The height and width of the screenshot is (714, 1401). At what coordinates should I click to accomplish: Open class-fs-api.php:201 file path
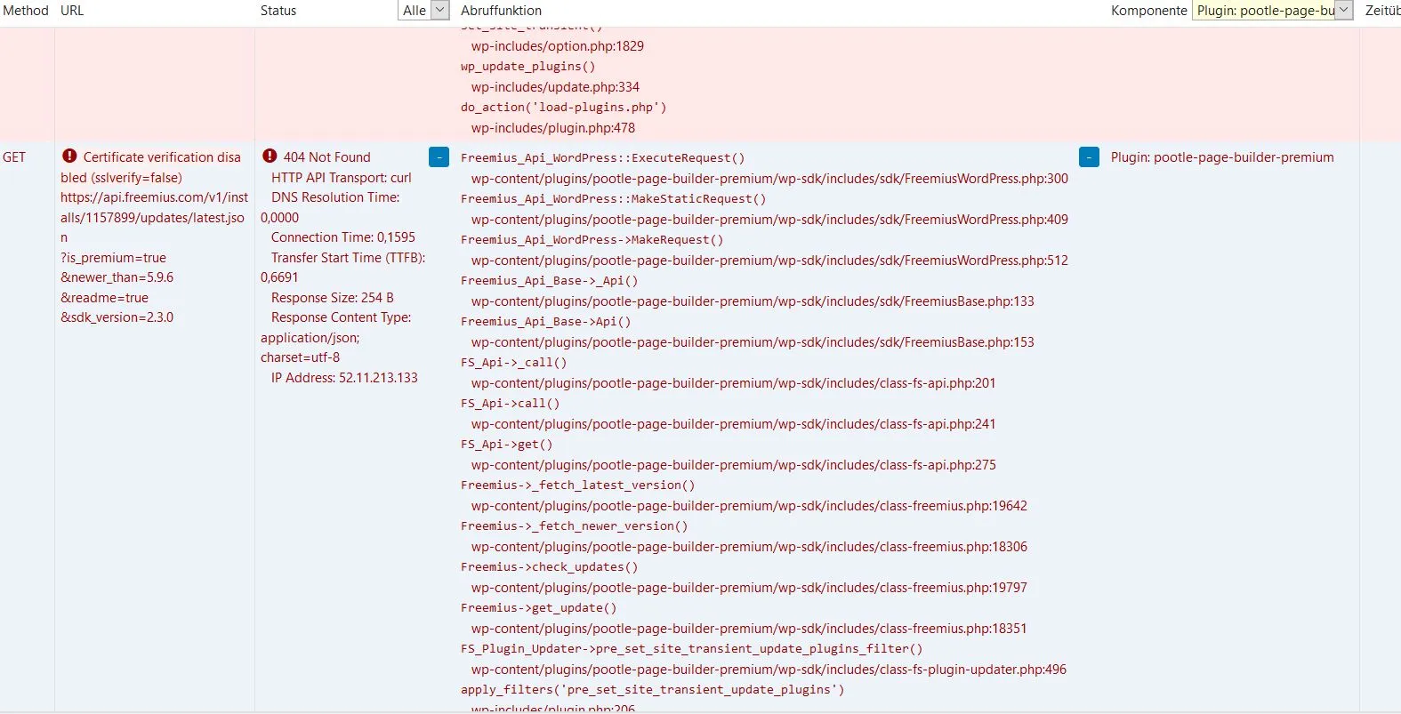pyautogui.click(x=734, y=383)
